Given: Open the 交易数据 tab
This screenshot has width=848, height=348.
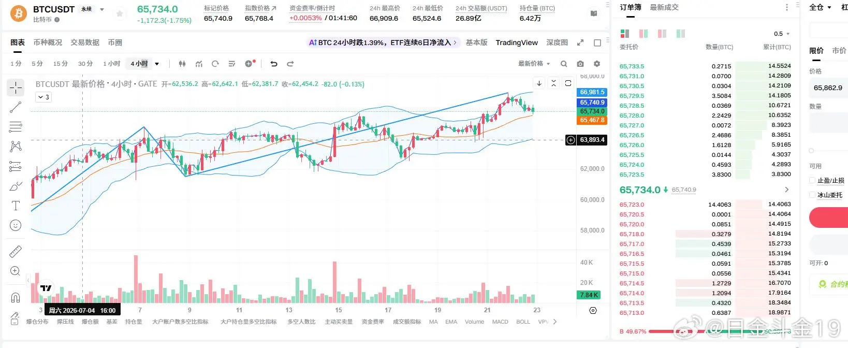Looking at the screenshot, I should [x=85, y=42].
